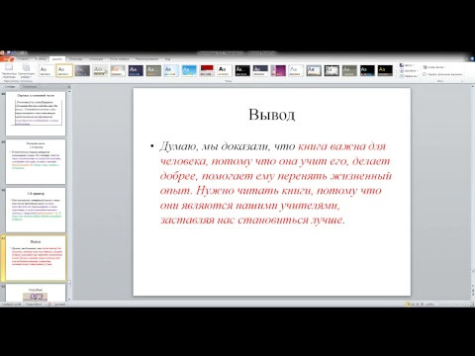The image size is (475, 356).
Task: Select the ОГЭ slide thumbnail
Action: pos(36,293)
